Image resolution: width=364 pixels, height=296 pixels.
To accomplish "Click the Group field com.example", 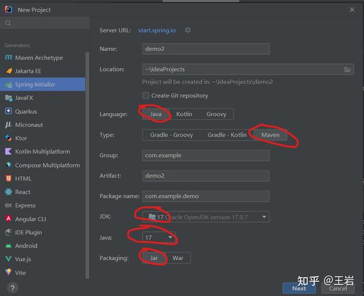I will click(206, 156).
